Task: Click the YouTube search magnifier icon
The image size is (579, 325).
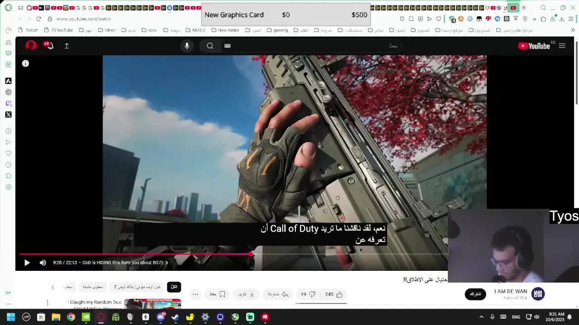Action: coord(210,46)
